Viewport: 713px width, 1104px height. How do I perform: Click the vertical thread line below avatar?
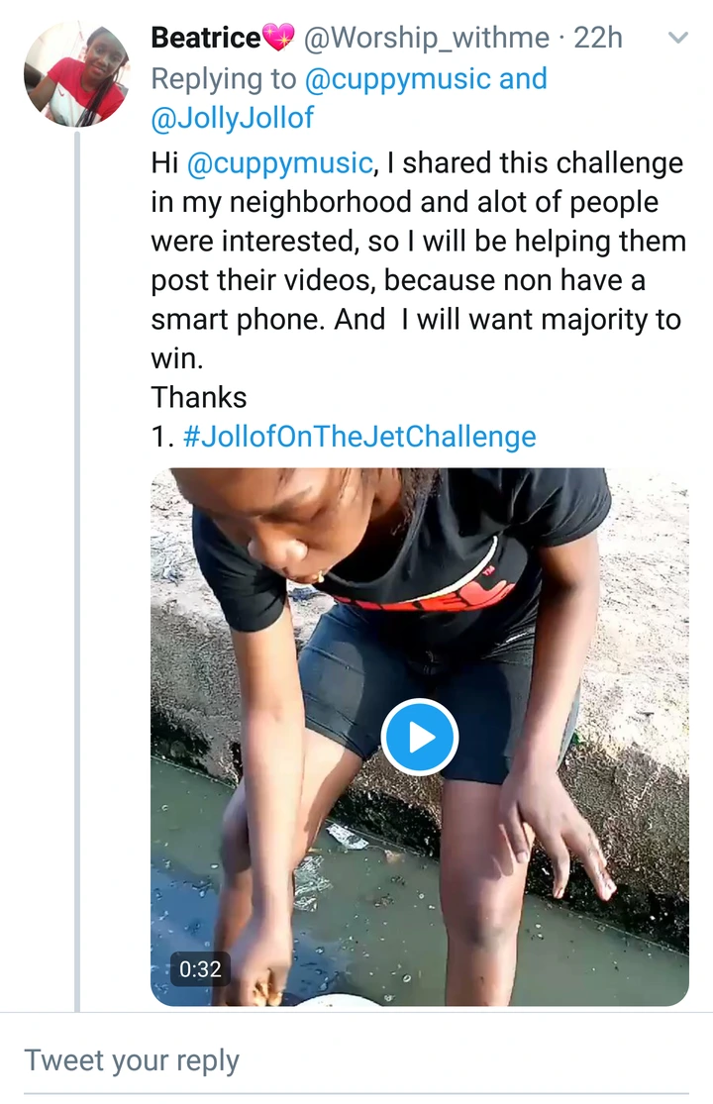76,554
